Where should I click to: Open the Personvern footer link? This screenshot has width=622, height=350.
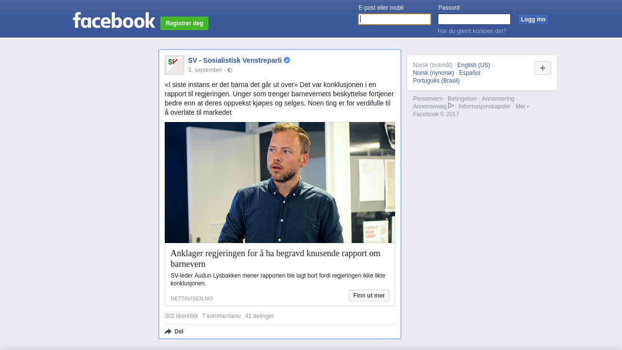pos(428,99)
